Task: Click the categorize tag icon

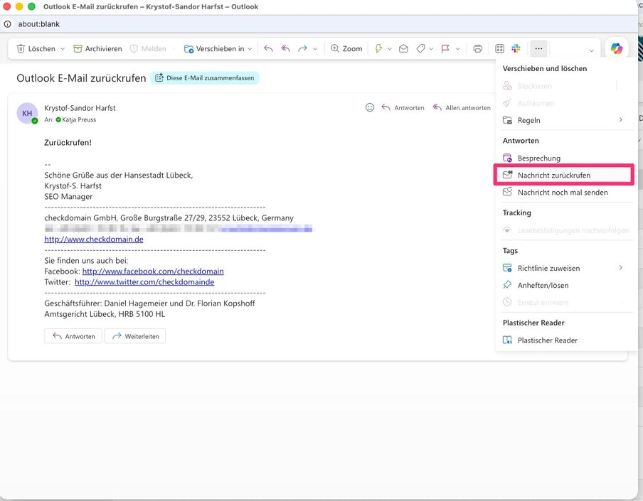Action: coord(420,49)
